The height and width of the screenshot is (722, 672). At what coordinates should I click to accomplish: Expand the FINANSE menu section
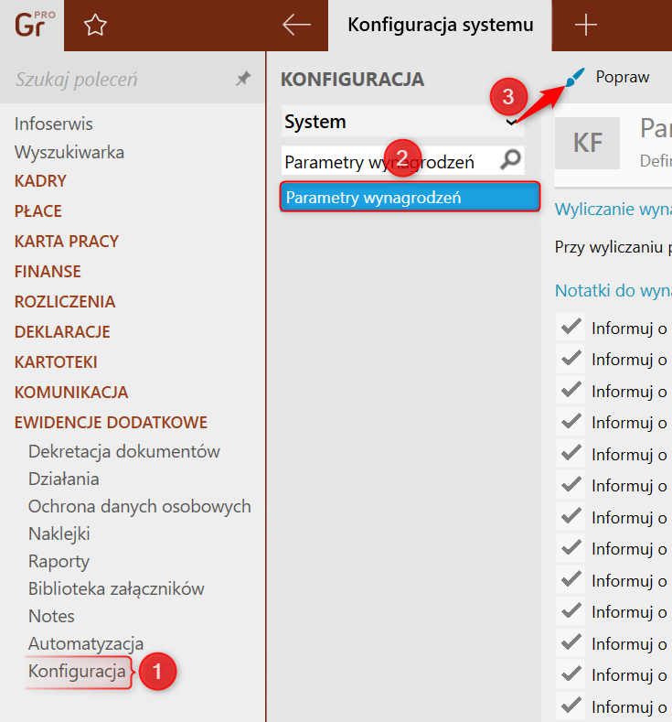click(x=48, y=272)
